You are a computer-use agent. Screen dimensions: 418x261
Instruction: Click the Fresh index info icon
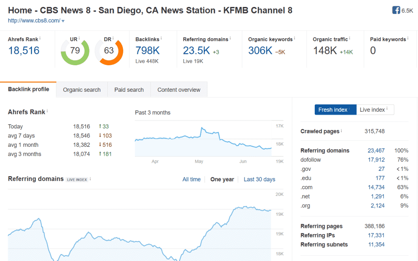pos(349,108)
